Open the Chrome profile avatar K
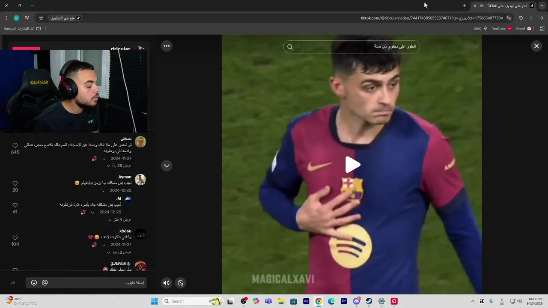 (x=16, y=18)
